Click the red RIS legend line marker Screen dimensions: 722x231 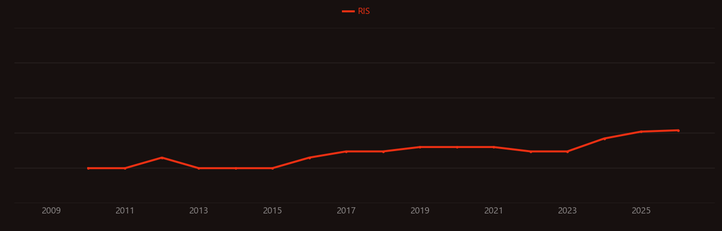point(348,11)
